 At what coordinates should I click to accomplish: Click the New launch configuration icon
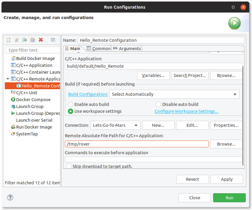[x=9, y=40]
